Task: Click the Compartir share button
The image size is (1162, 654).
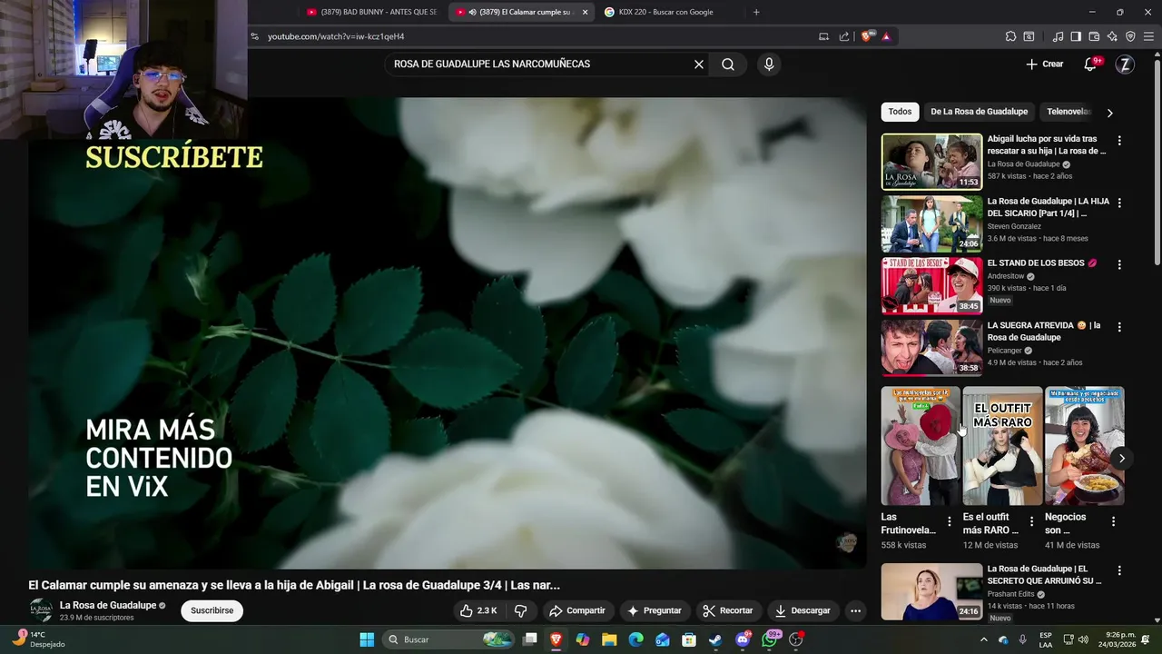Action: (x=577, y=610)
